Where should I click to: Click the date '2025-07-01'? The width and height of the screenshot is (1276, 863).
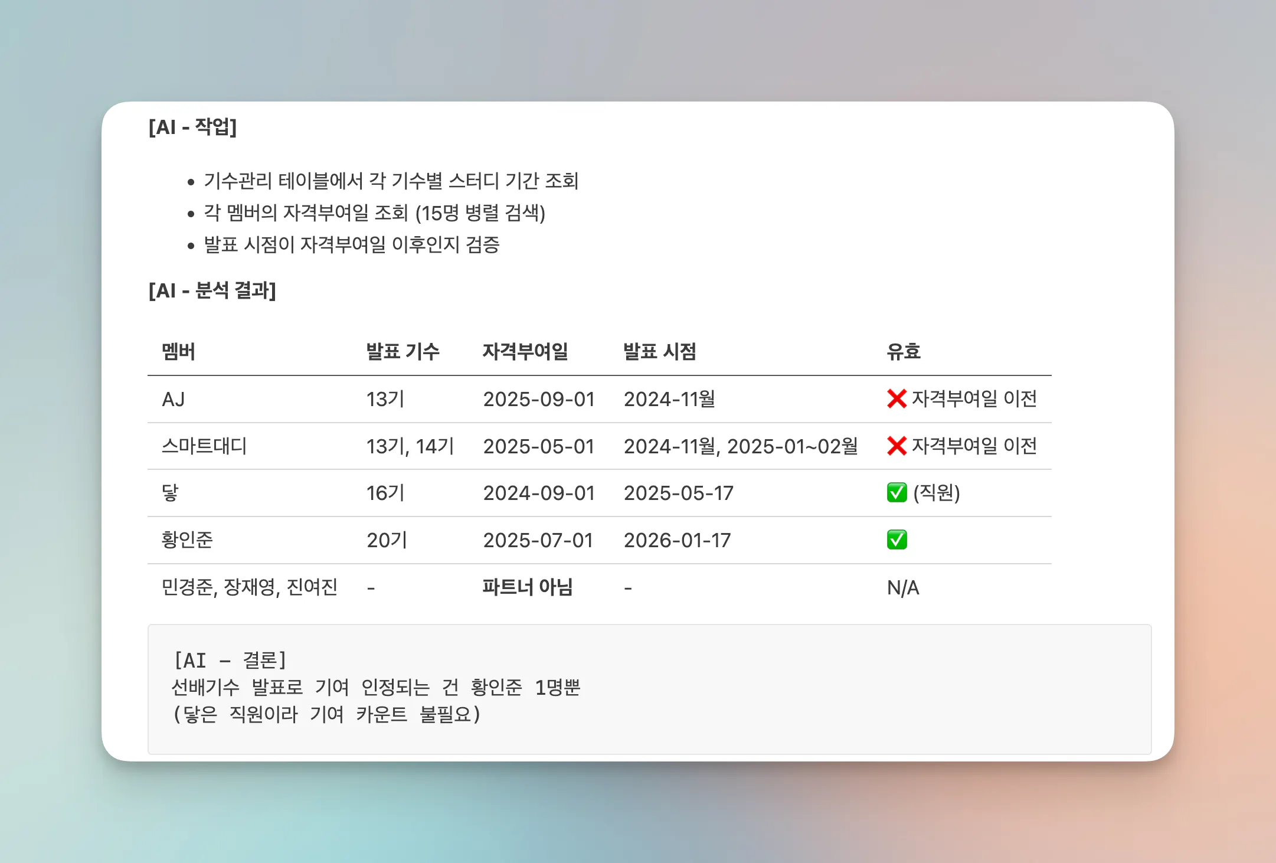tap(538, 540)
